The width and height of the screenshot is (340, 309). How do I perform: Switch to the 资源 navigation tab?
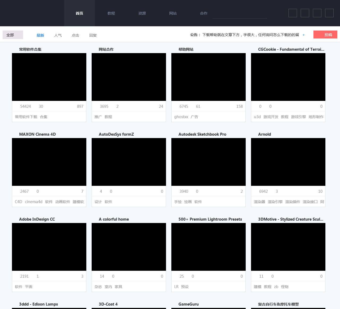click(x=142, y=13)
